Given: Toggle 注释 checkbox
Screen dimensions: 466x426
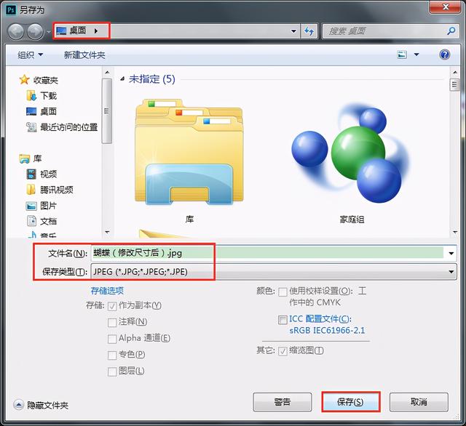Looking at the screenshot, I should (112, 323).
